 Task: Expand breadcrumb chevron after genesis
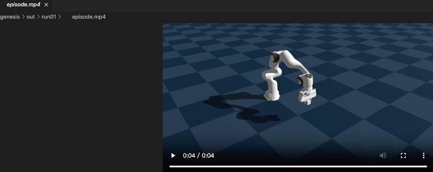pos(23,17)
